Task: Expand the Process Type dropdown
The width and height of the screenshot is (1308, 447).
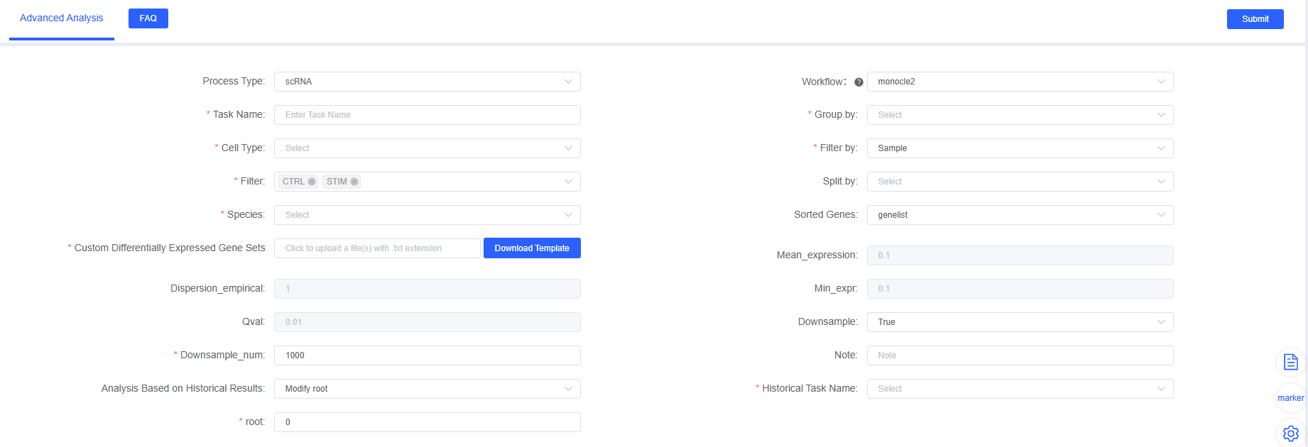Action: point(427,82)
